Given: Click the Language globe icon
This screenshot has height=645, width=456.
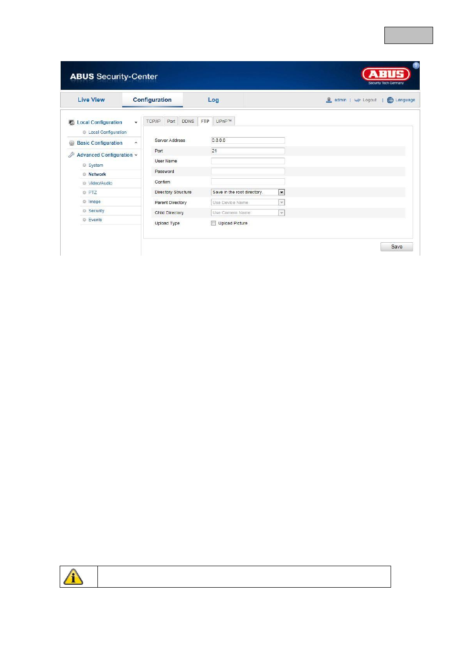Looking at the screenshot, I should pos(390,100).
